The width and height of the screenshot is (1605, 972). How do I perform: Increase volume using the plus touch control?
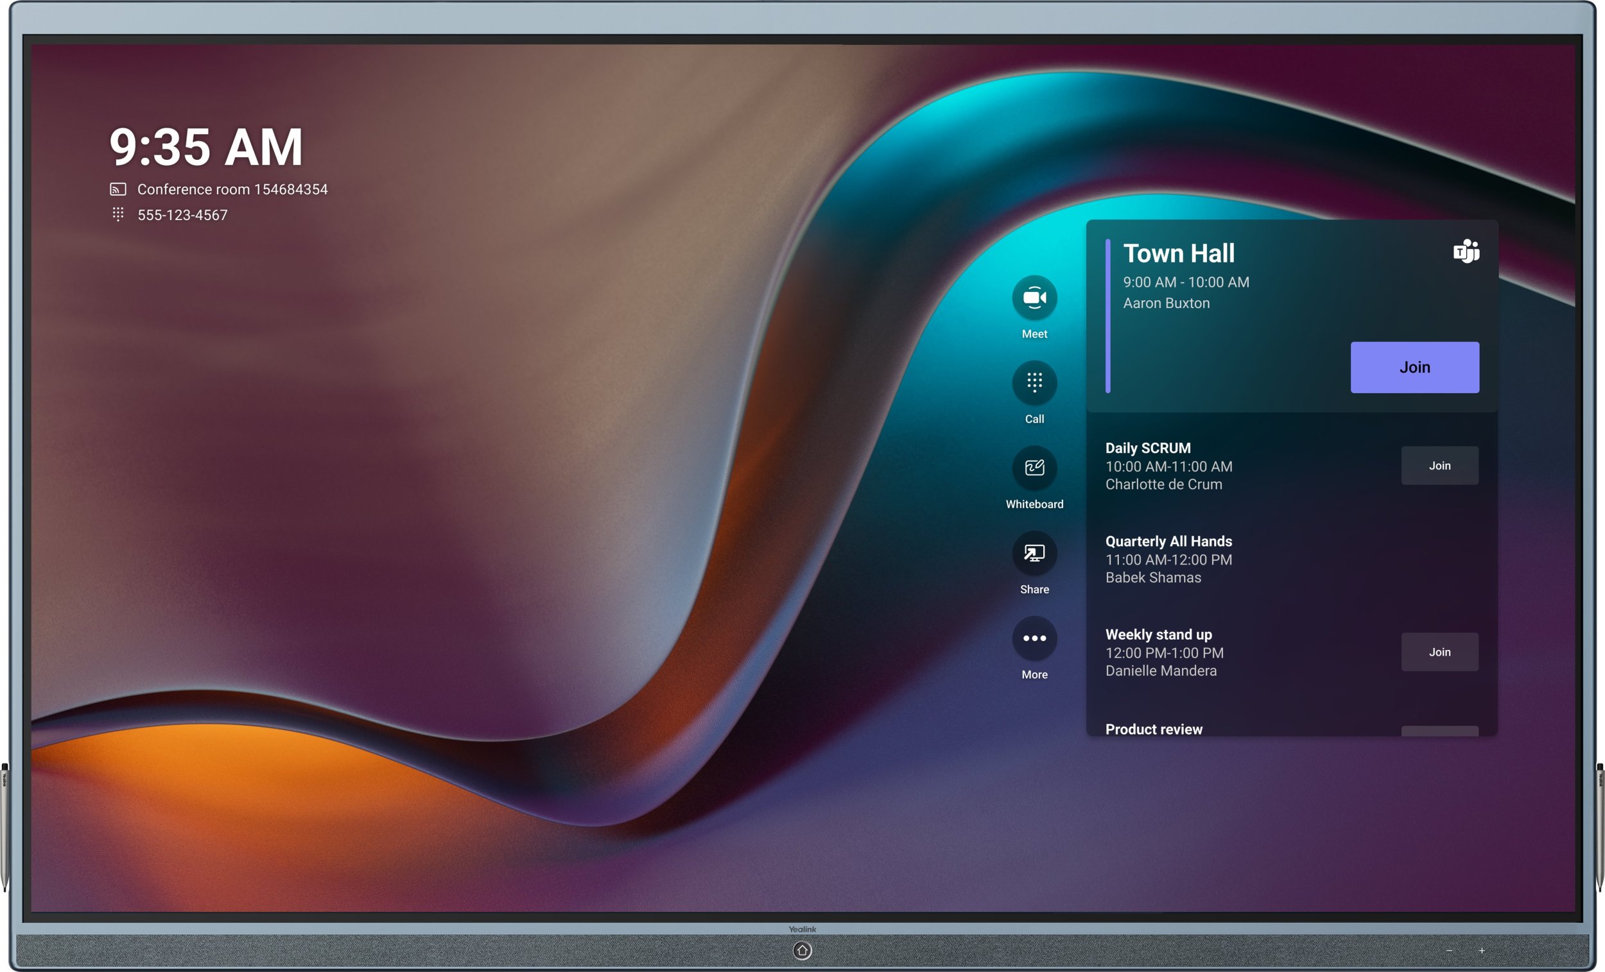[x=1482, y=952]
